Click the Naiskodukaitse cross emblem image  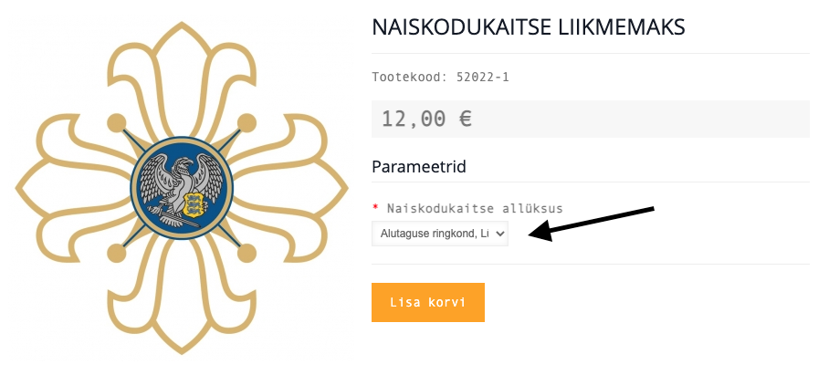[182, 188]
